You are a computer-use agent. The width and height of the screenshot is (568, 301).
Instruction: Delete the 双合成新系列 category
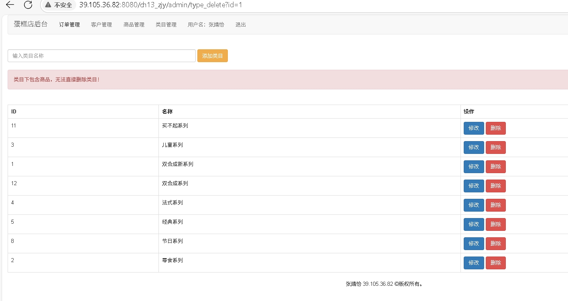496,167
